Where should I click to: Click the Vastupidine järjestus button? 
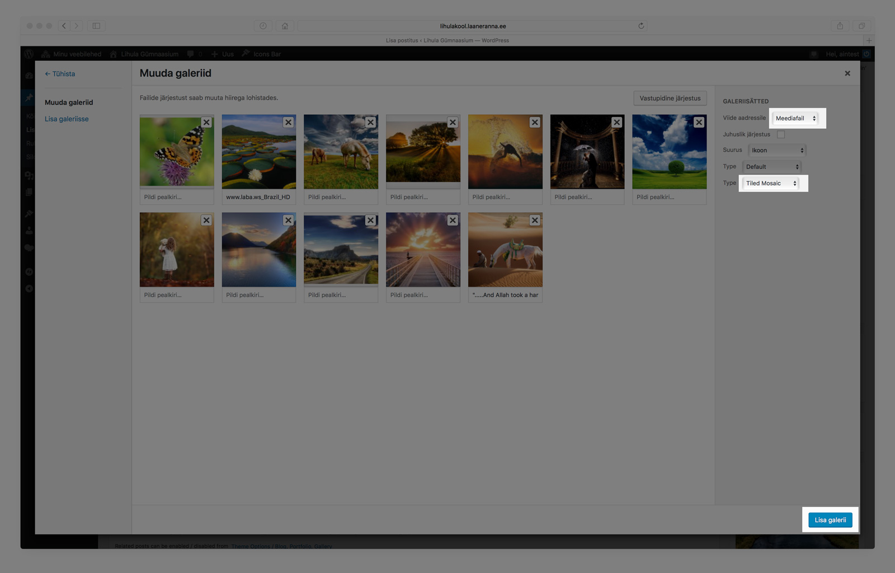tap(670, 98)
